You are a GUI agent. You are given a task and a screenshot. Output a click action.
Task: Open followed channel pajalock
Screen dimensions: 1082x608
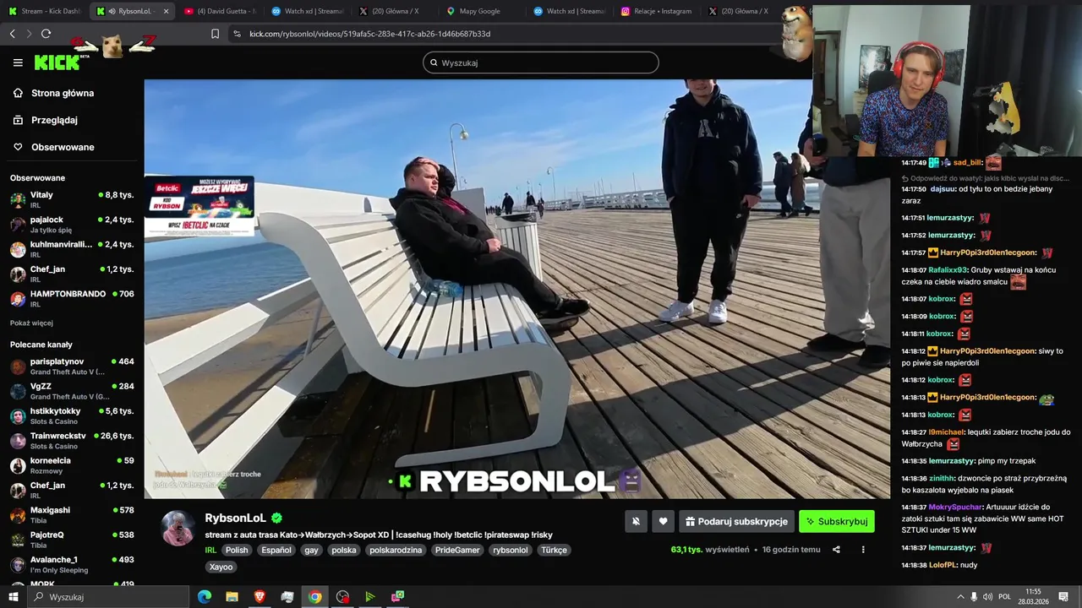point(71,224)
